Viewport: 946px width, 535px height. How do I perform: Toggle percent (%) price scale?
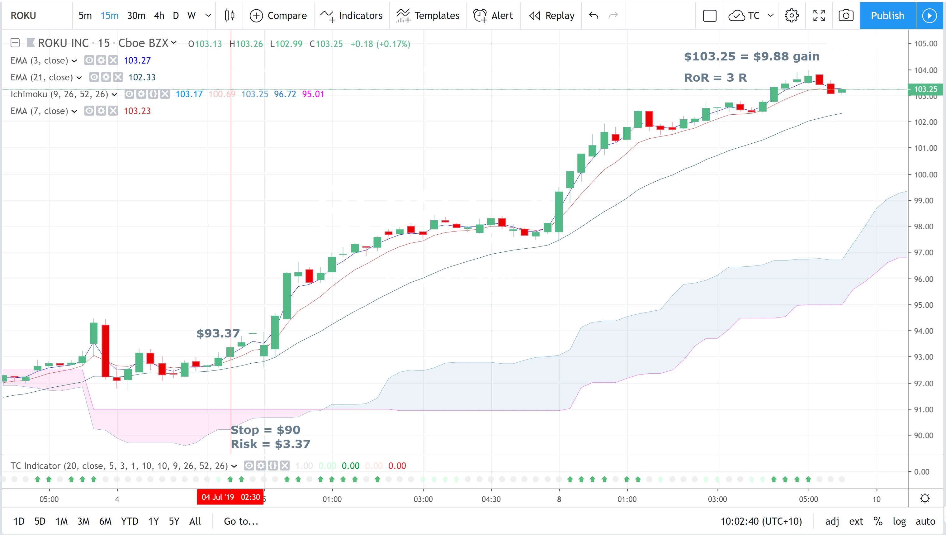[x=878, y=521]
